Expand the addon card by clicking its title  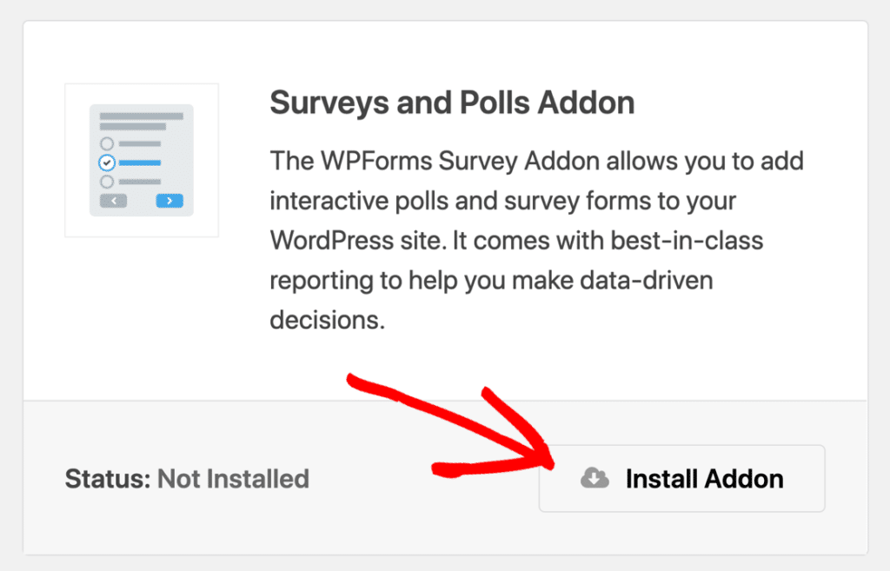point(452,103)
